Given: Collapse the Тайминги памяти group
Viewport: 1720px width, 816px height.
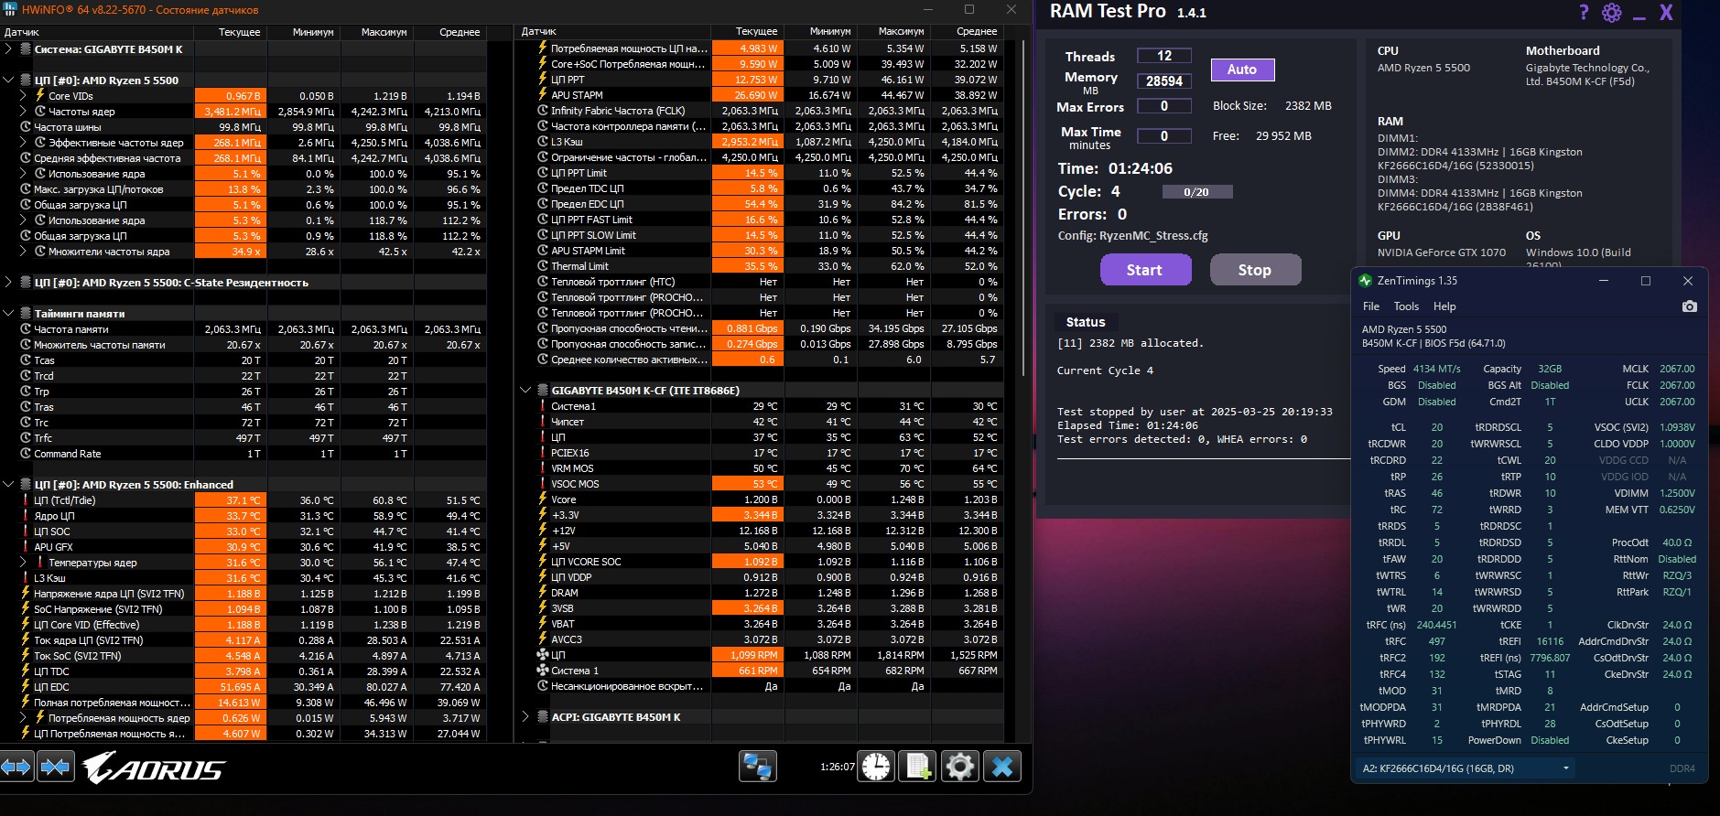Looking at the screenshot, I should 9,314.
